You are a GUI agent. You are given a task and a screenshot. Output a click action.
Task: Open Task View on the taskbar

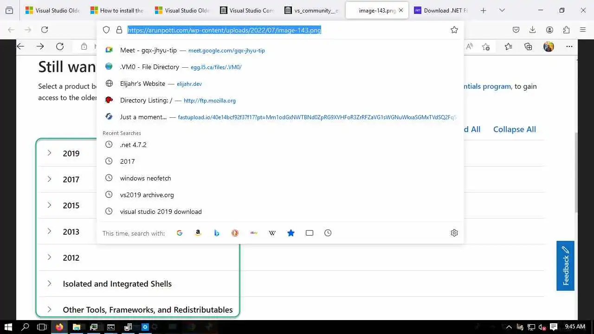(x=42, y=327)
